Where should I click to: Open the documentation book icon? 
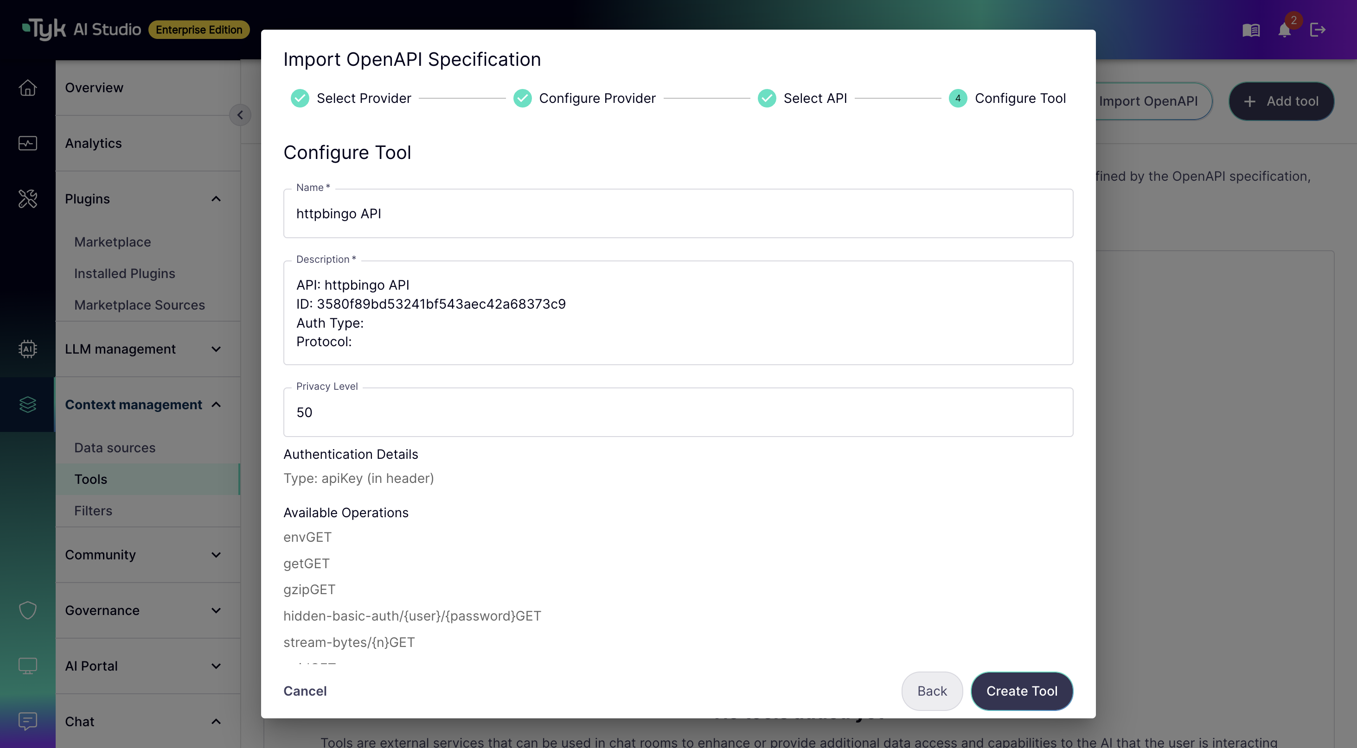[1251, 30]
